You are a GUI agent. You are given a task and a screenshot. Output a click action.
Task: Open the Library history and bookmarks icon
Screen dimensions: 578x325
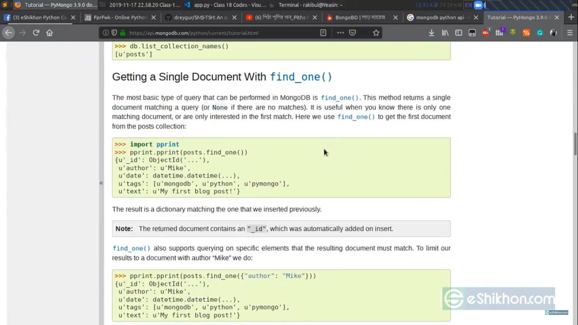click(x=445, y=33)
